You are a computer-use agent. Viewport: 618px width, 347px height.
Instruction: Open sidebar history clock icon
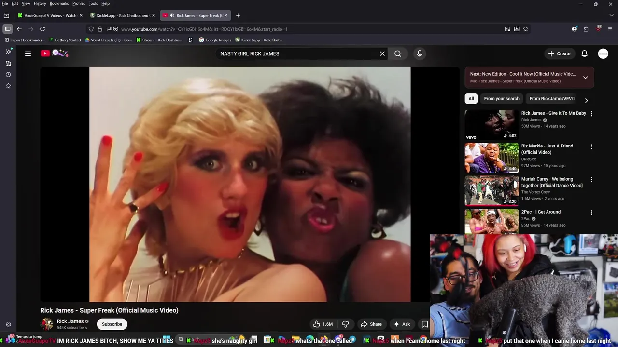coord(8,75)
